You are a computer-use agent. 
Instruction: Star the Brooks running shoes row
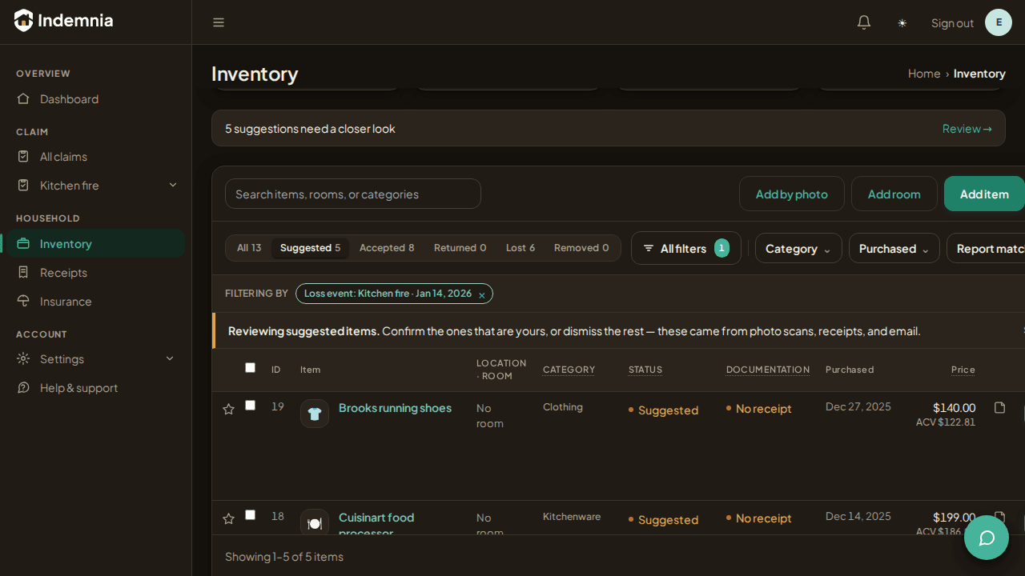[x=228, y=409]
